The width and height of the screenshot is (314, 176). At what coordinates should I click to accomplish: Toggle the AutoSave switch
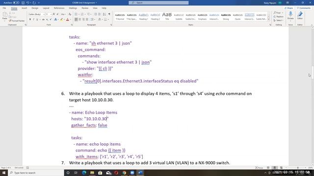tap(16, 3)
